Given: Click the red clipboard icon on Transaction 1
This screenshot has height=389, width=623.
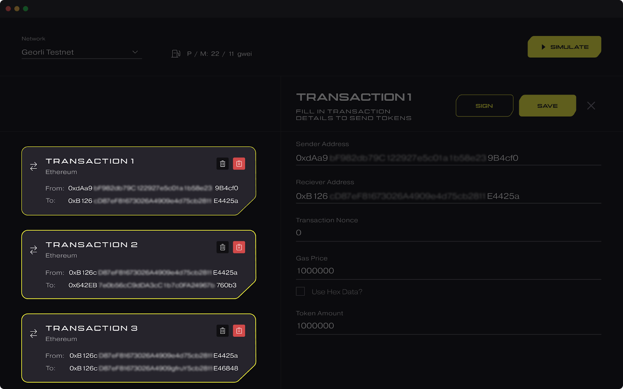Looking at the screenshot, I should (239, 164).
